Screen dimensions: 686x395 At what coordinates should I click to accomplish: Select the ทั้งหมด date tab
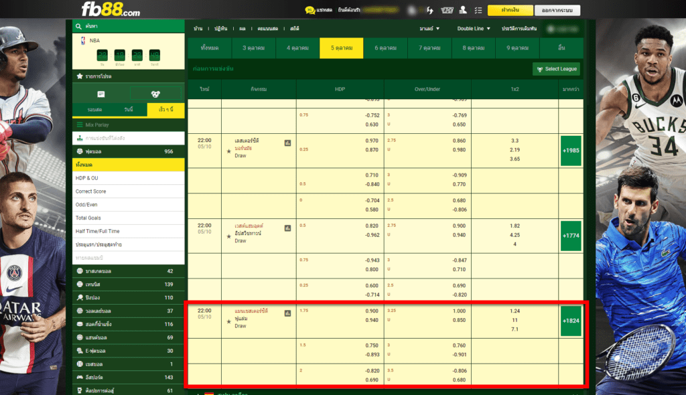point(210,48)
